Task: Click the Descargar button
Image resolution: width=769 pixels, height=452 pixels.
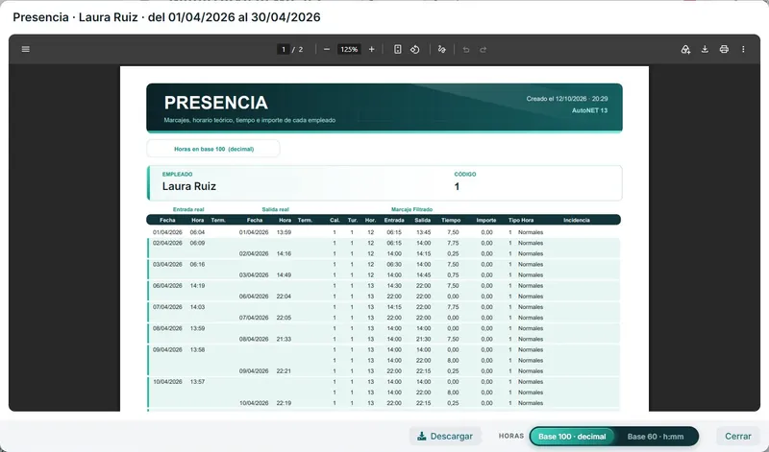Action: click(445, 436)
